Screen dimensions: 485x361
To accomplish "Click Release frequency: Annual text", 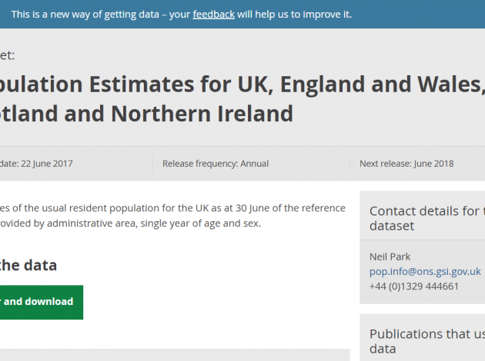I will [x=216, y=164].
